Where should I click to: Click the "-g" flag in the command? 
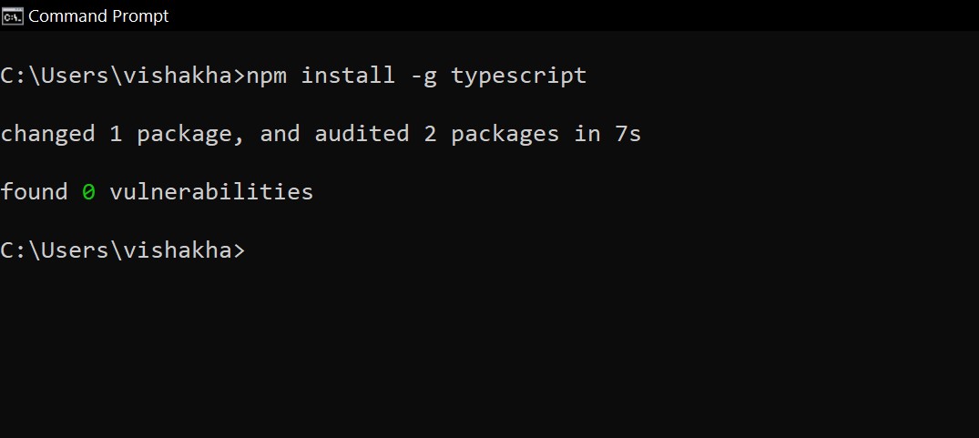[x=423, y=76]
